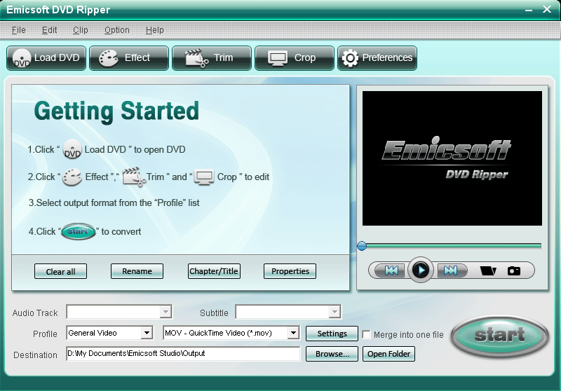Click the Rename button
This screenshot has width=561, height=391.
(137, 271)
